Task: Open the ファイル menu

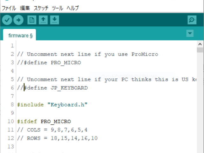Action: pos(9,8)
